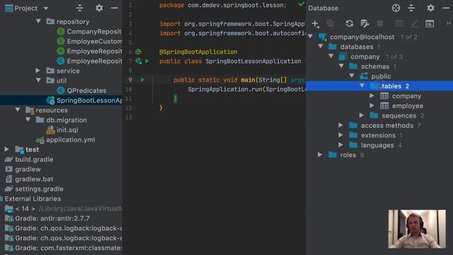
Task: Click the main method name in code
Action: click(x=248, y=80)
